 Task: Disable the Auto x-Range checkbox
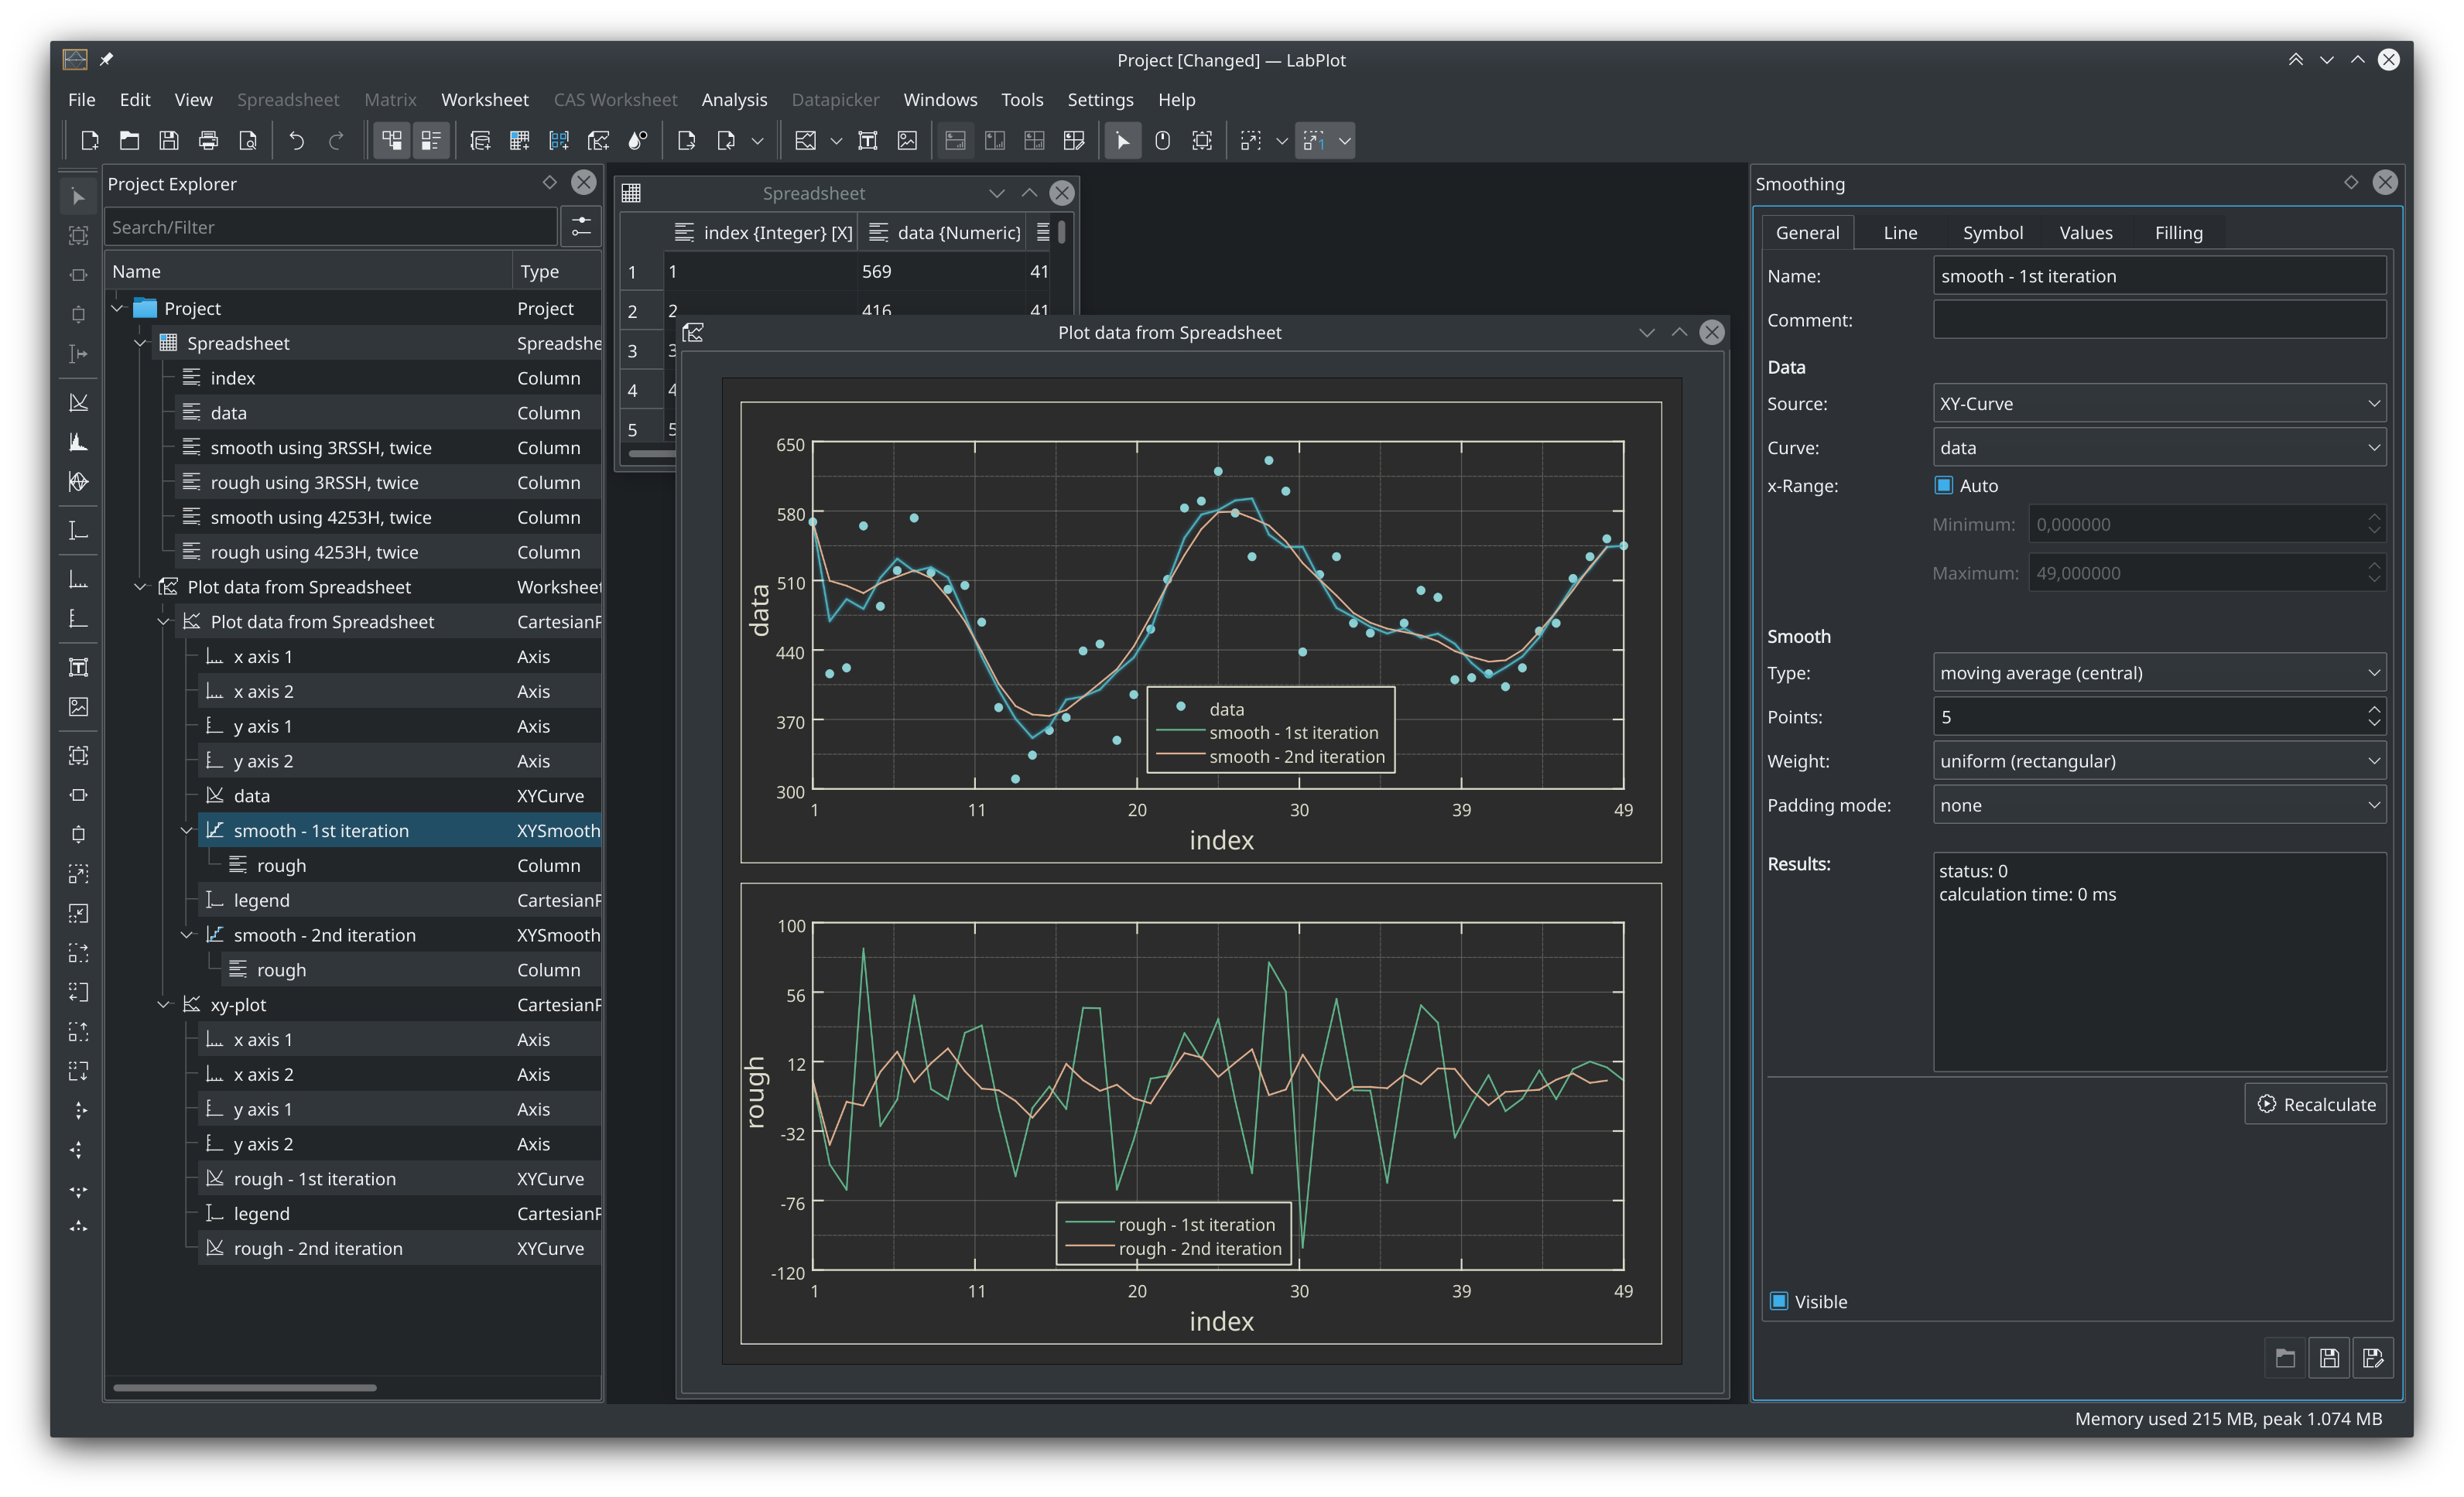(1943, 485)
